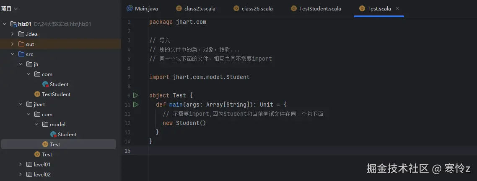Click run gutter icon beside object Test
Screen dimensions: 477x181
(x=136, y=95)
